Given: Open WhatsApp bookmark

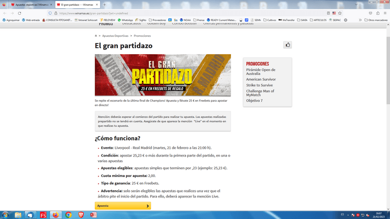Looking at the screenshot, I should click(125, 20).
